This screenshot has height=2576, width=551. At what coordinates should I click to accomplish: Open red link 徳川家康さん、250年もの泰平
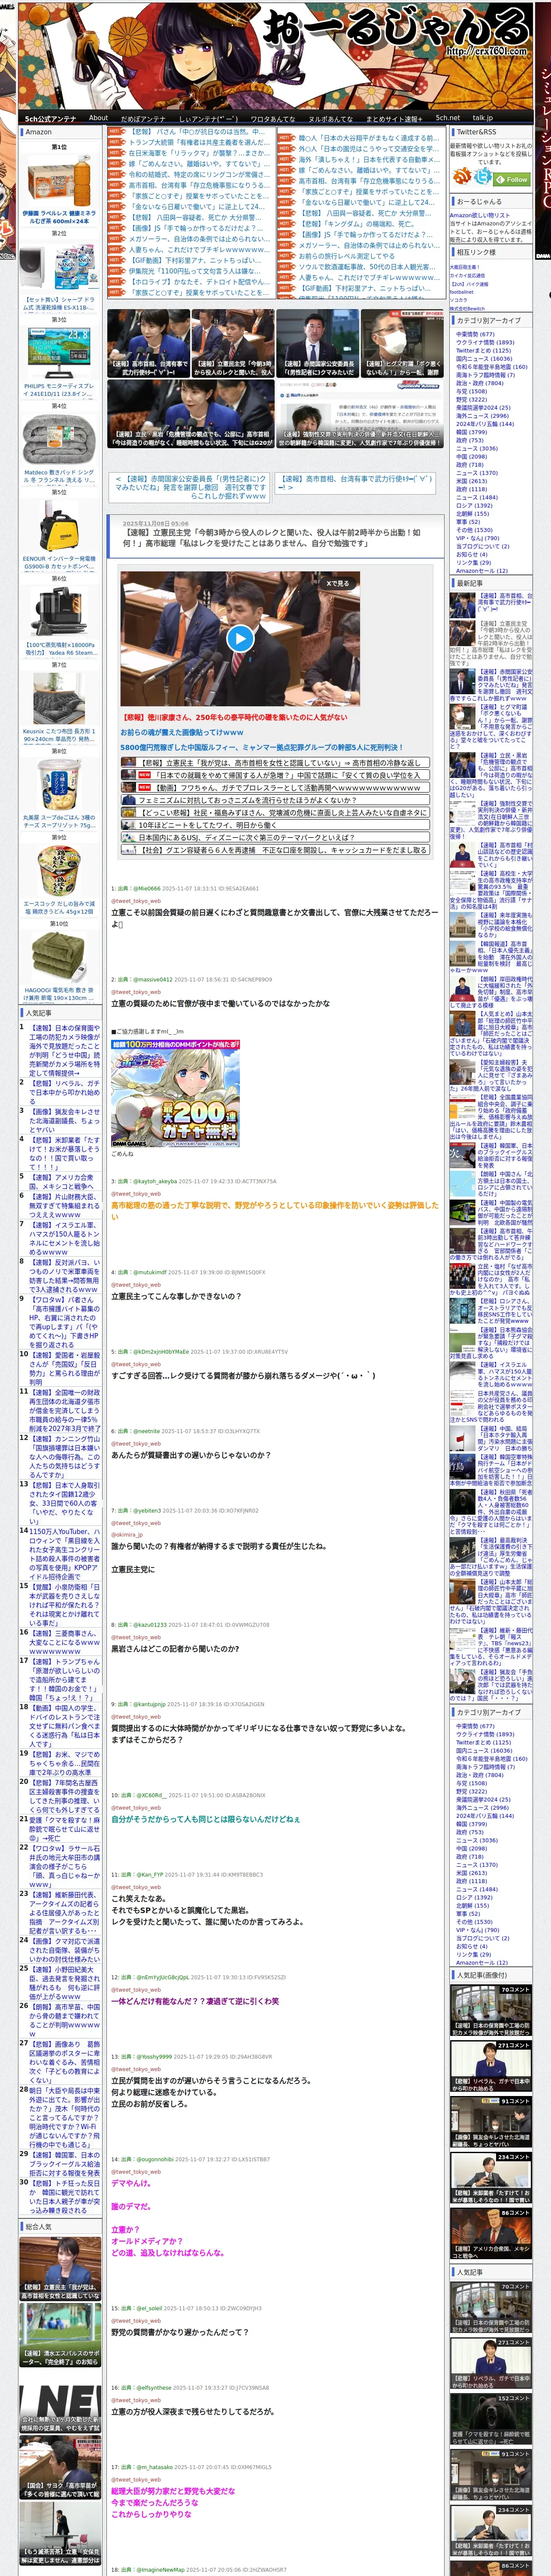234,717
